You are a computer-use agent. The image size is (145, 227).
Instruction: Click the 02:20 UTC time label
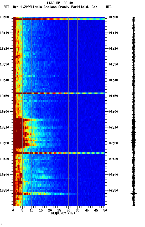pos(113,143)
